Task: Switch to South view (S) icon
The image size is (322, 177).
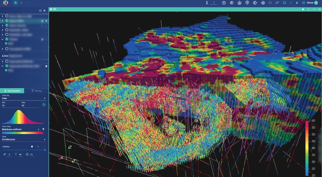Action: coord(247,3)
